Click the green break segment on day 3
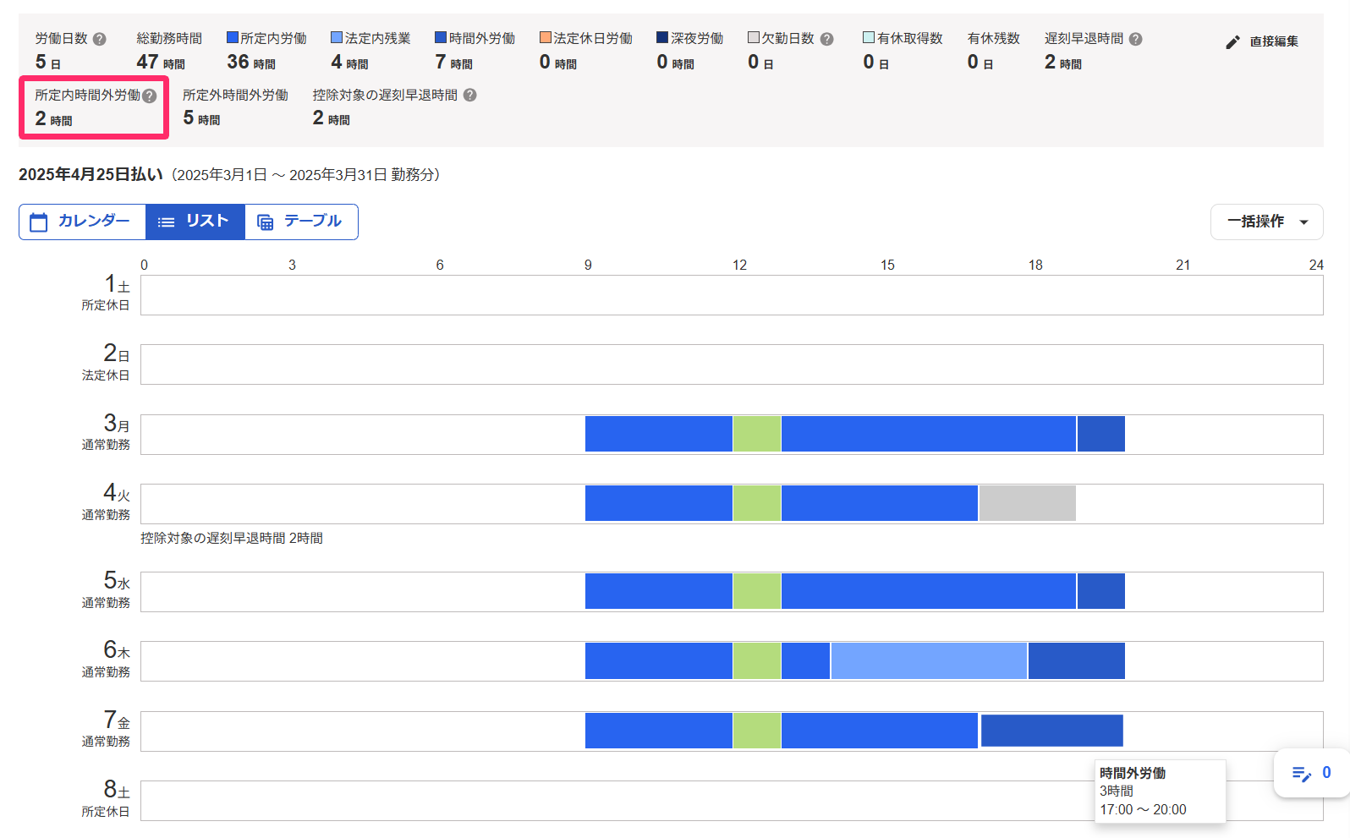The image size is (1350, 838). point(757,434)
